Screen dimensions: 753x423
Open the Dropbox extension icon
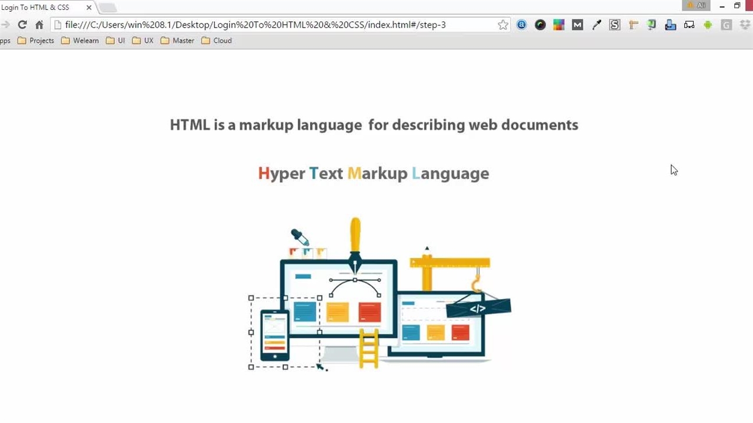coord(744,25)
